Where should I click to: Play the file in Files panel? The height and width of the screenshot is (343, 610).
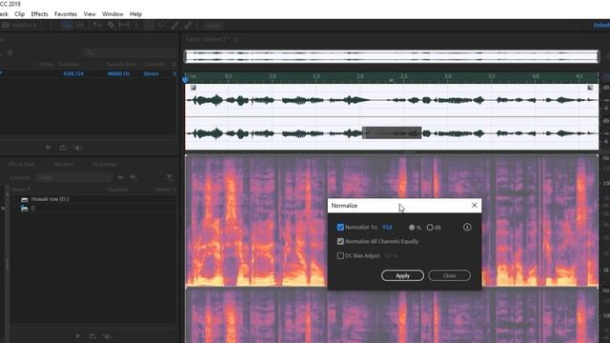pyautogui.click(x=49, y=148)
